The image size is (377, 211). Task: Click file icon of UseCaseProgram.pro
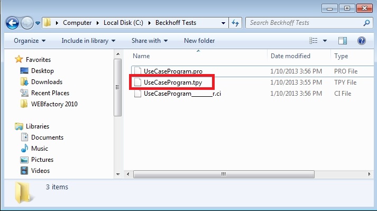point(137,71)
